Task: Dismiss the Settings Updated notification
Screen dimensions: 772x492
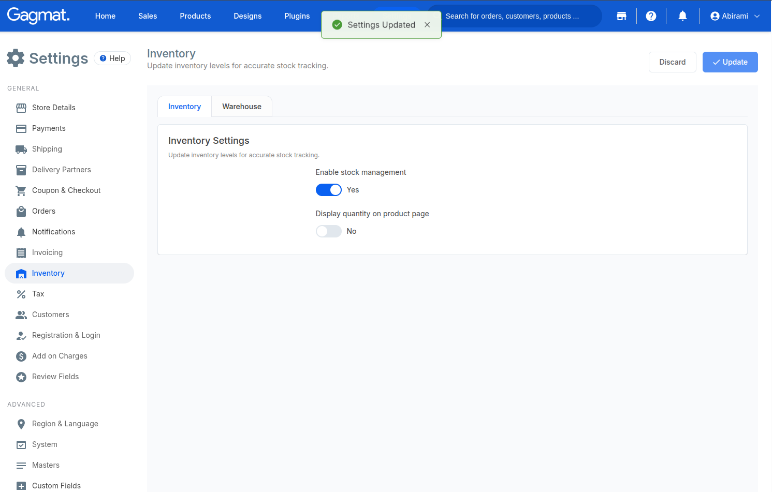Action: tap(427, 25)
